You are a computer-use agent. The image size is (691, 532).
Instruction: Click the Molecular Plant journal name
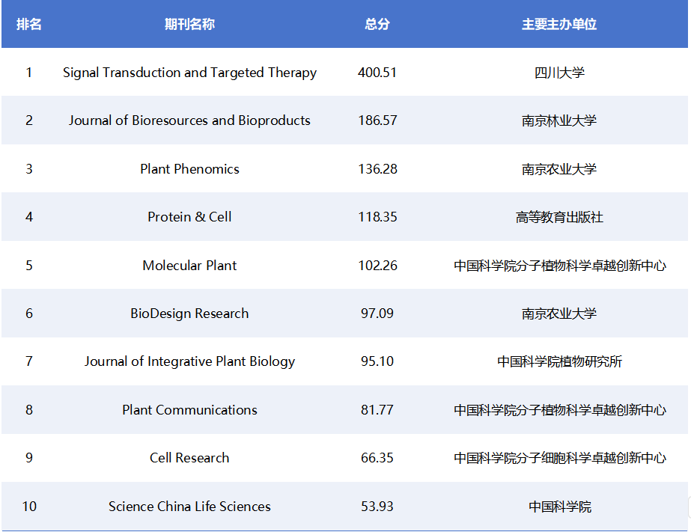pyautogui.click(x=189, y=266)
